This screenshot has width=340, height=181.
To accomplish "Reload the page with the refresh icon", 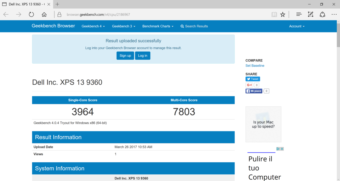I will (31, 14).
